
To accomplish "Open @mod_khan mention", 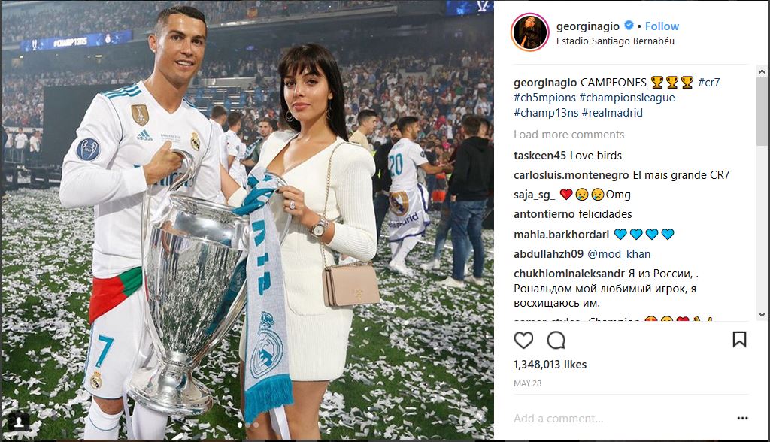I will click(619, 254).
